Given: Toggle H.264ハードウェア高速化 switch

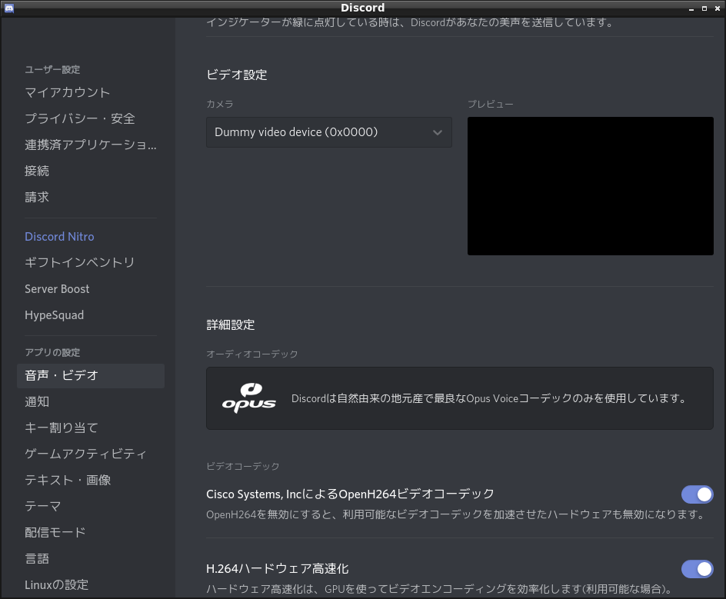Looking at the screenshot, I should pos(697,569).
